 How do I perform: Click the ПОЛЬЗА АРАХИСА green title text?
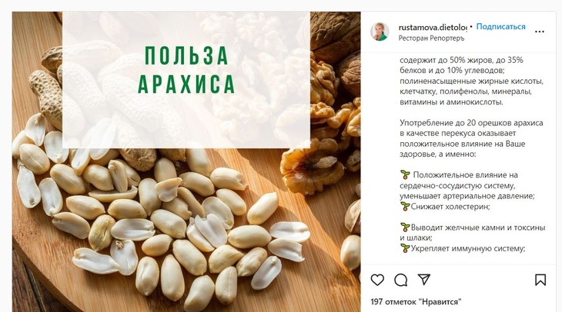coord(186,70)
